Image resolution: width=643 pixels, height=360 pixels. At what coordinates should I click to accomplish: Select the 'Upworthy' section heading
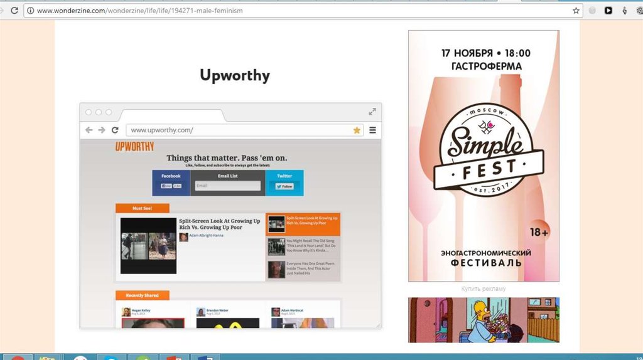235,75
